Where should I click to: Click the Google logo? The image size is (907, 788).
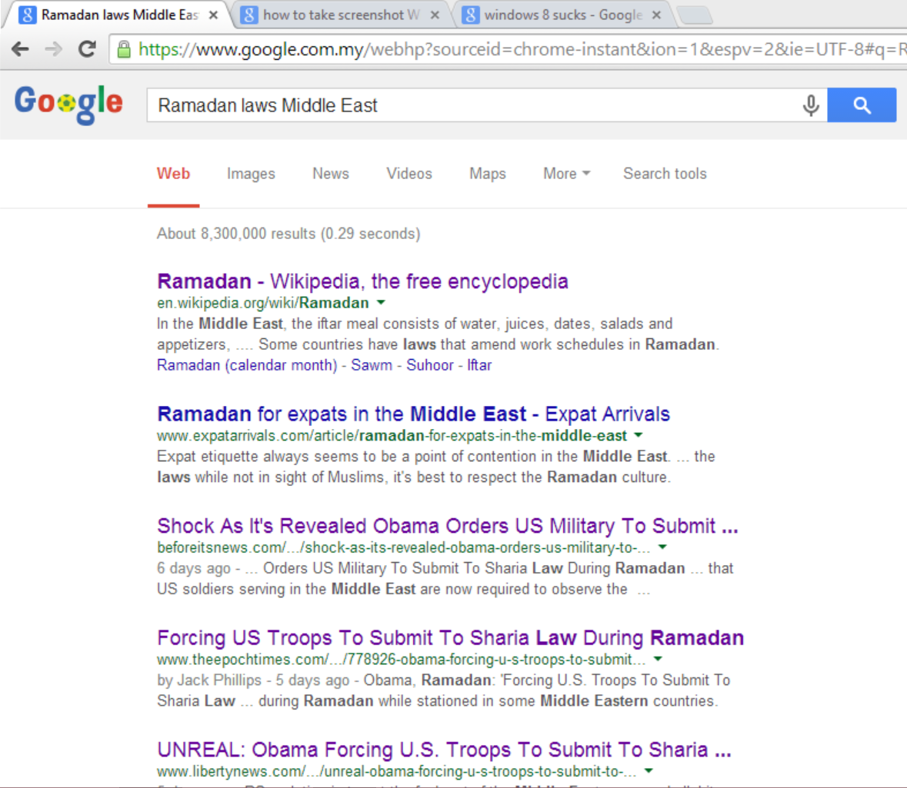coord(68,104)
